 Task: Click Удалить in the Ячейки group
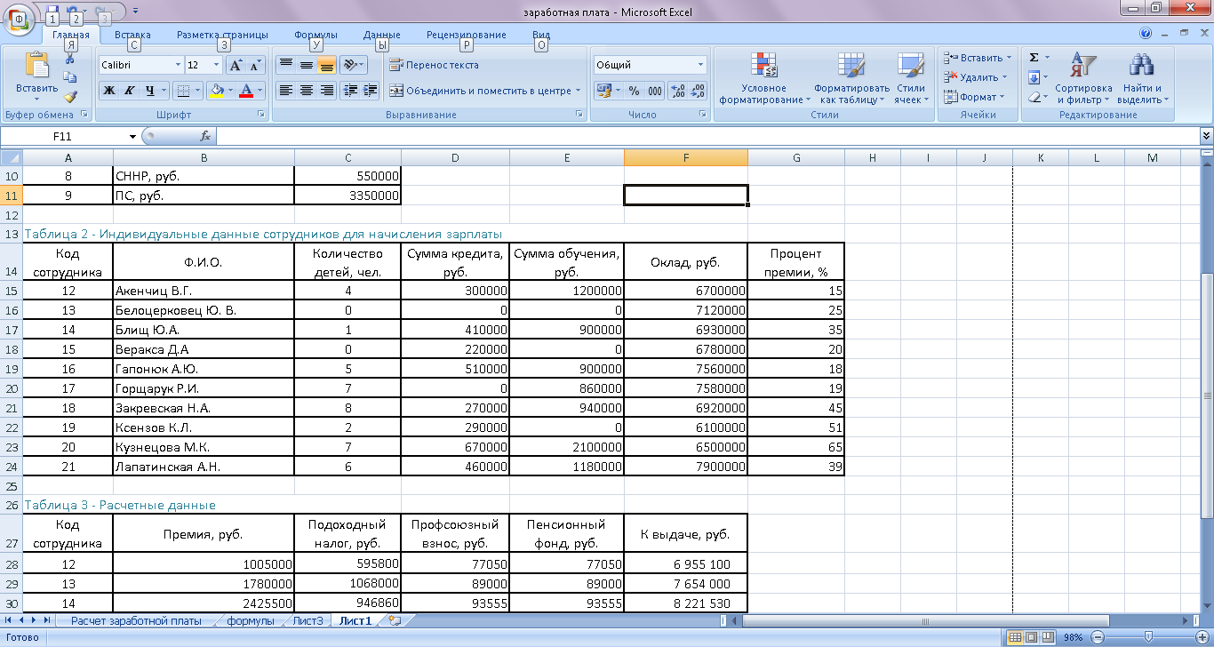[x=976, y=77]
